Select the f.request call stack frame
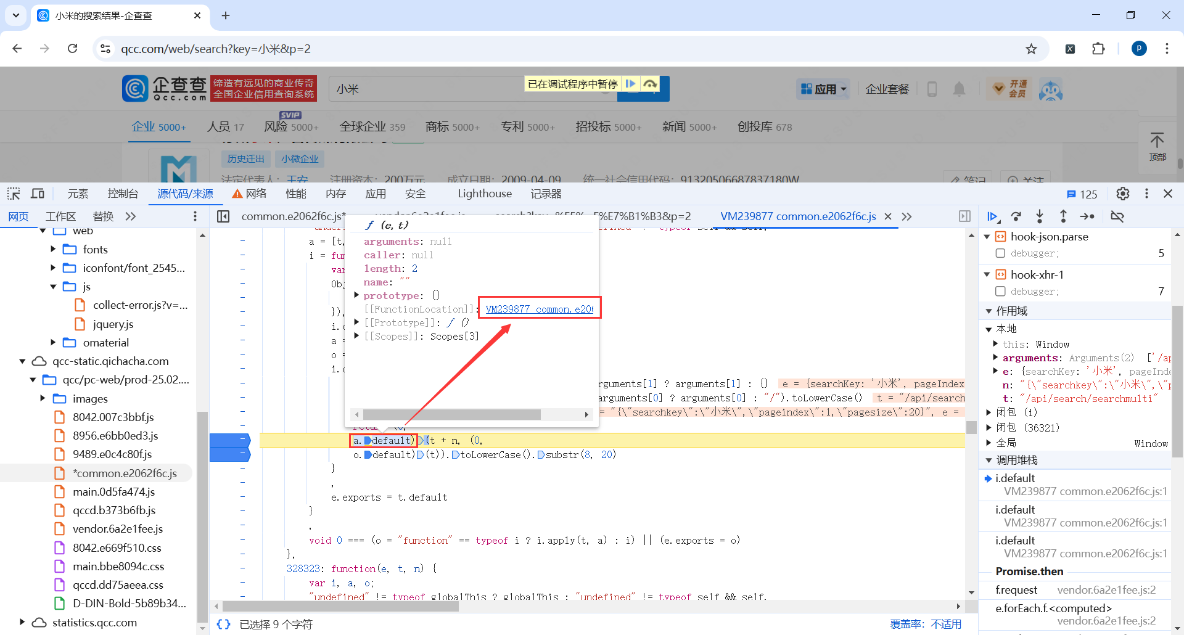The image size is (1184, 635). [x=1076, y=590]
